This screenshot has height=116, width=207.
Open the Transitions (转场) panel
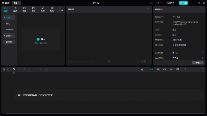(52, 9)
